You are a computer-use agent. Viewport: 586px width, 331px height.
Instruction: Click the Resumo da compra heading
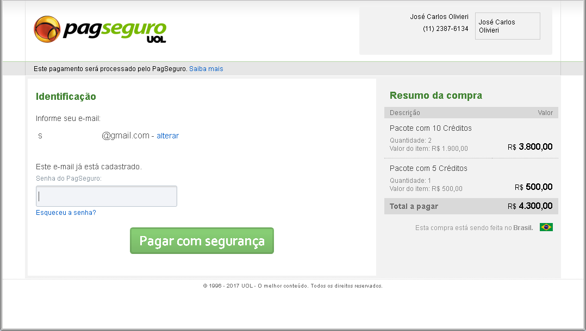(x=436, y=96)
